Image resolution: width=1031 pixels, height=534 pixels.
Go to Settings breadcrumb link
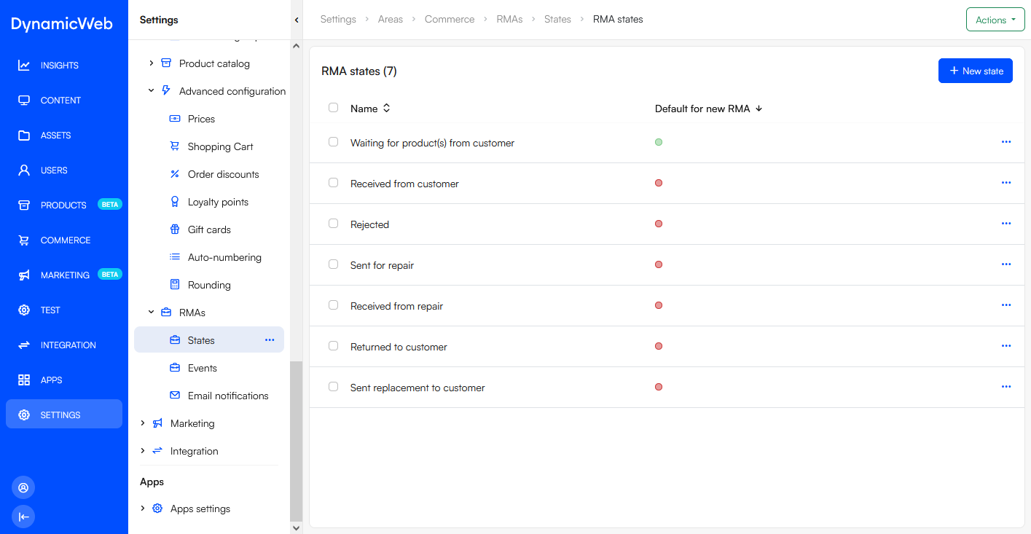coord(338,20)
